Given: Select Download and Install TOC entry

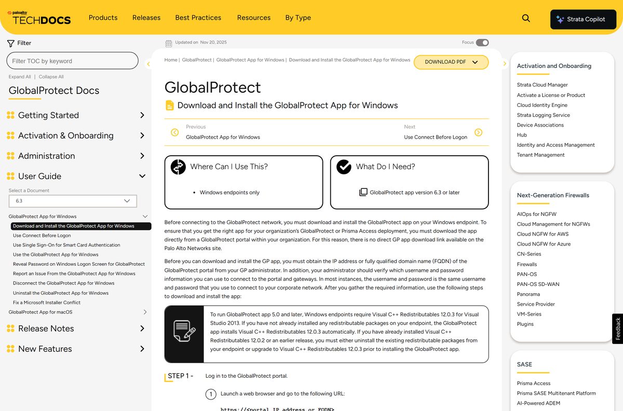Looking at the screenshot, I should click(81, 226).
